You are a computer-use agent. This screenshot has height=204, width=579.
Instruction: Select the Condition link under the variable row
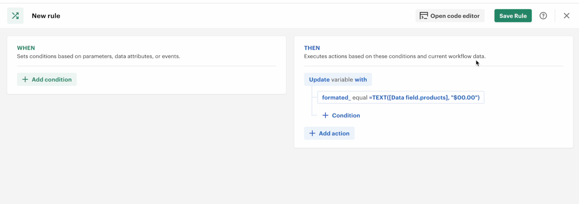coord(346,116)
